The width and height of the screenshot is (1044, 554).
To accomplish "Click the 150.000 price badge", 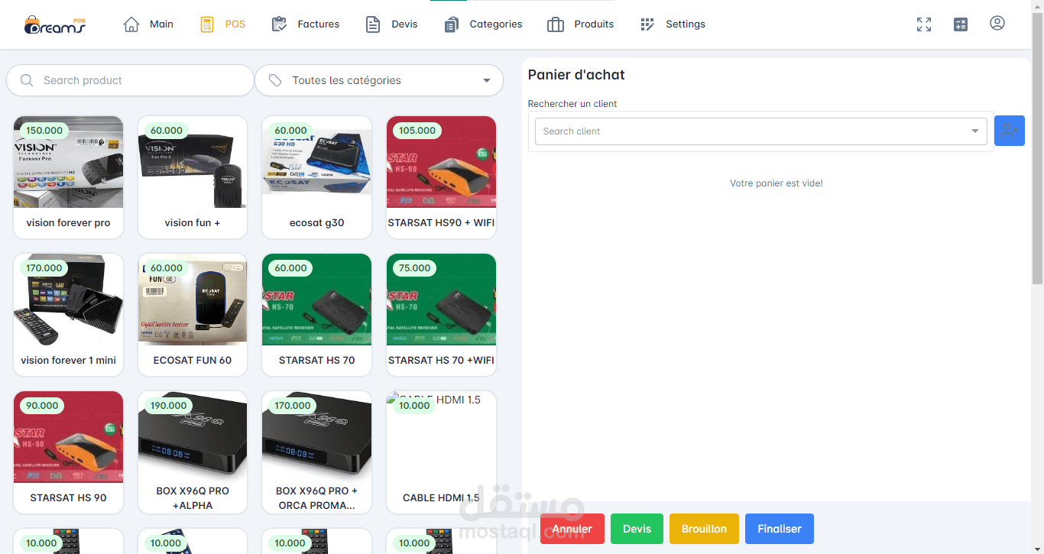I will pyautogui.click(x=44, y=131).
